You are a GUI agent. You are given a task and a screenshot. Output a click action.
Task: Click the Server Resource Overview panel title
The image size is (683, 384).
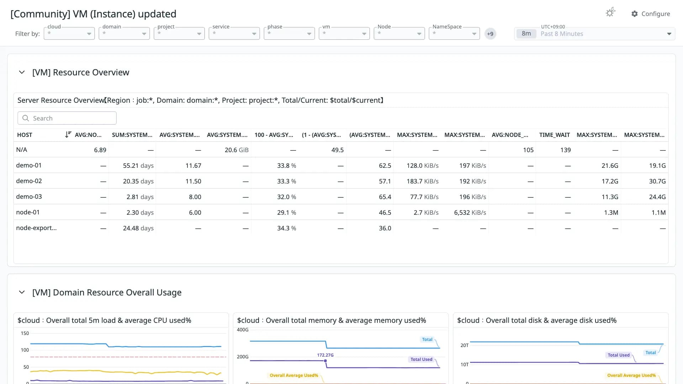(x=200, y=100)
